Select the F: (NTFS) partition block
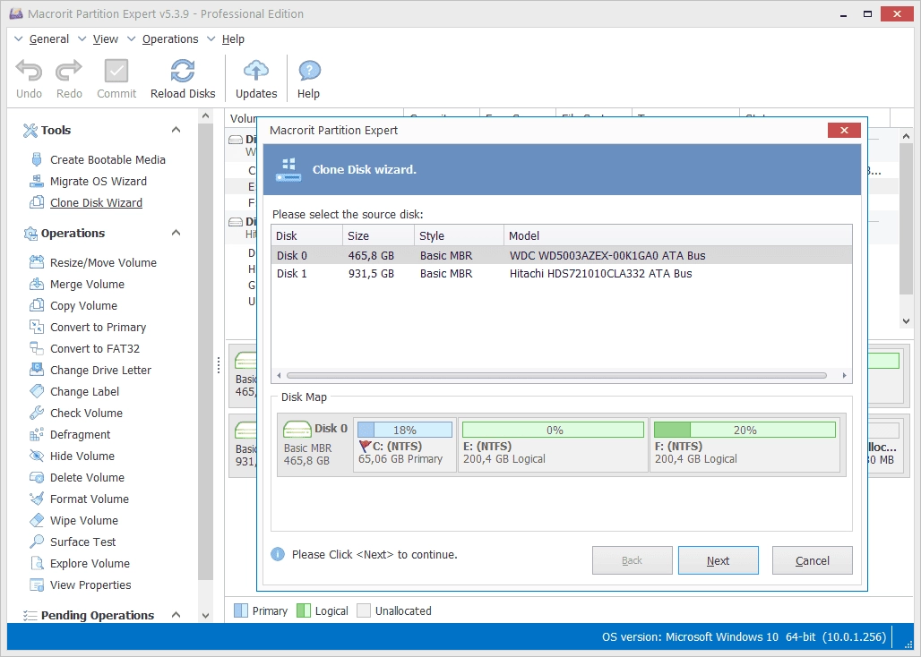Viewport: 921px width, 657px height. [745, 445]
